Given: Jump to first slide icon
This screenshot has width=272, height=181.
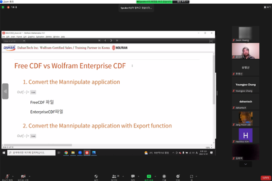Looking at the screenshot, I should point(99,41).
